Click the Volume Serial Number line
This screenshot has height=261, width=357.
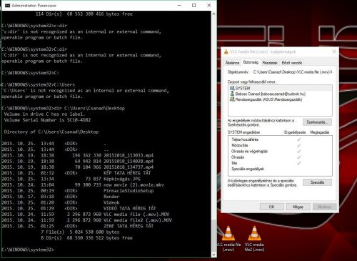coord(47,120)
